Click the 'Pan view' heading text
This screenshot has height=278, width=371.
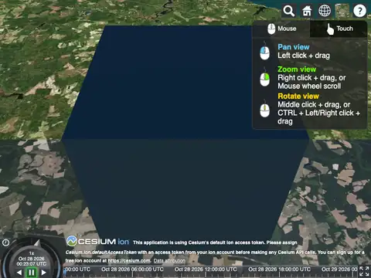(294, 47)
